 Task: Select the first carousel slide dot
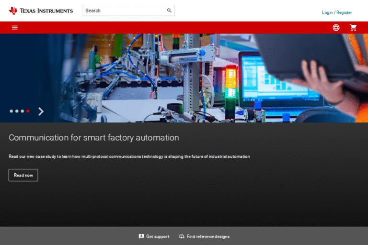click(11, 111)
